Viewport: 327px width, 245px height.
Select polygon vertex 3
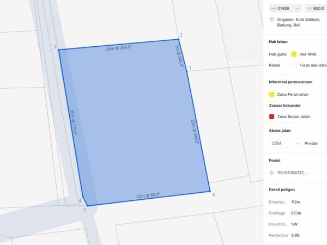point(58,50)
